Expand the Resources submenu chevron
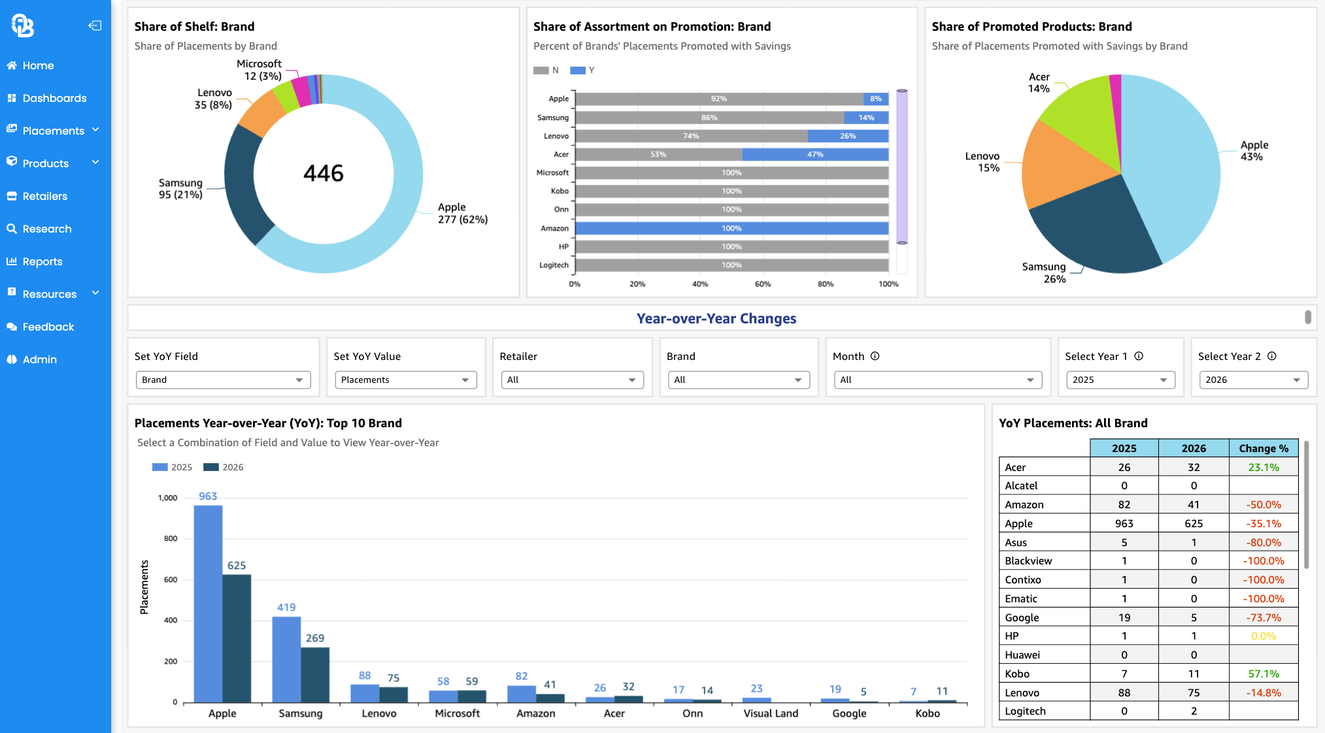 click(96, 293)
